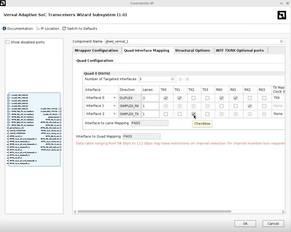The width and height of the screenshot is (291, 232).
Task: Check RX1 for Interface 1
Action: 235,106
